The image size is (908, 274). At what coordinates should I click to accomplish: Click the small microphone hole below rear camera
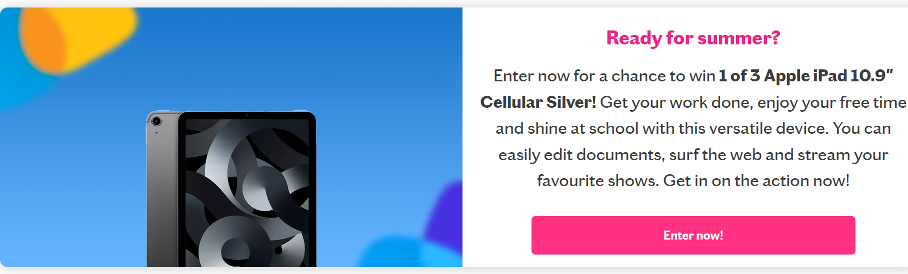pyautogui.click(x=156, y=133)
